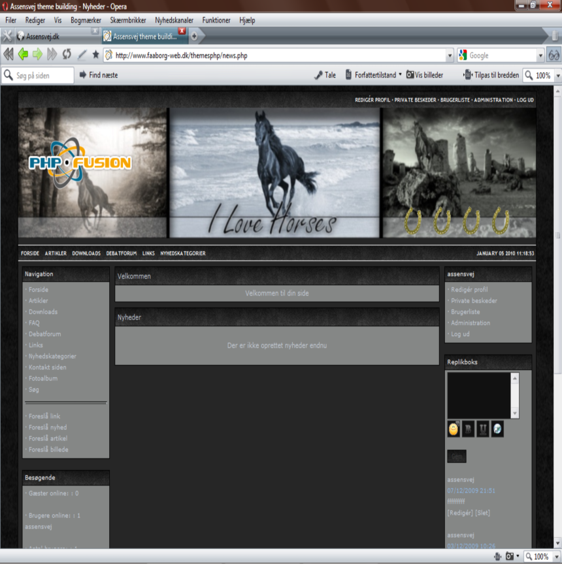Go back with the green left arrow
The width and height of the screenshot is (562, 564).
23,55
